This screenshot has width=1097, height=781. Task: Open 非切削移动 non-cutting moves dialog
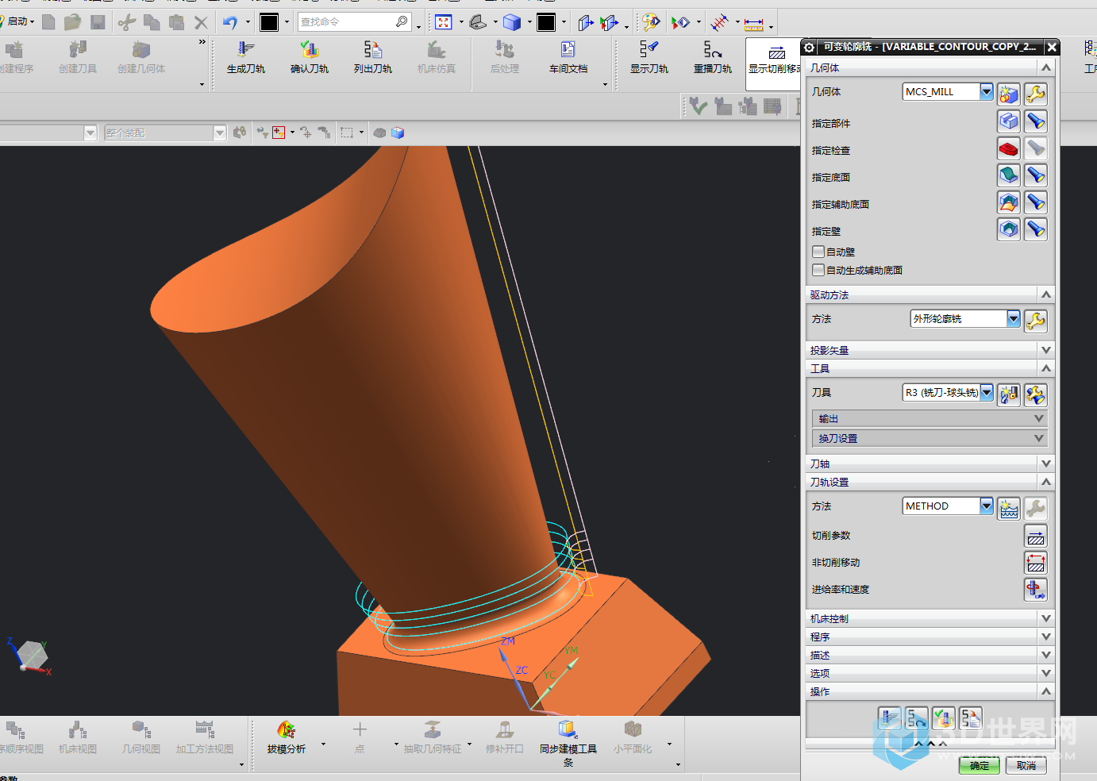[x=1035, y=564]
